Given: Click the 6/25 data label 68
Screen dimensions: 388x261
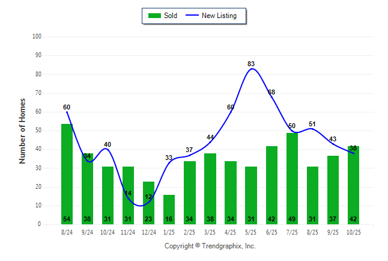Looking at the screenshot, I should [x=271, y=92].
